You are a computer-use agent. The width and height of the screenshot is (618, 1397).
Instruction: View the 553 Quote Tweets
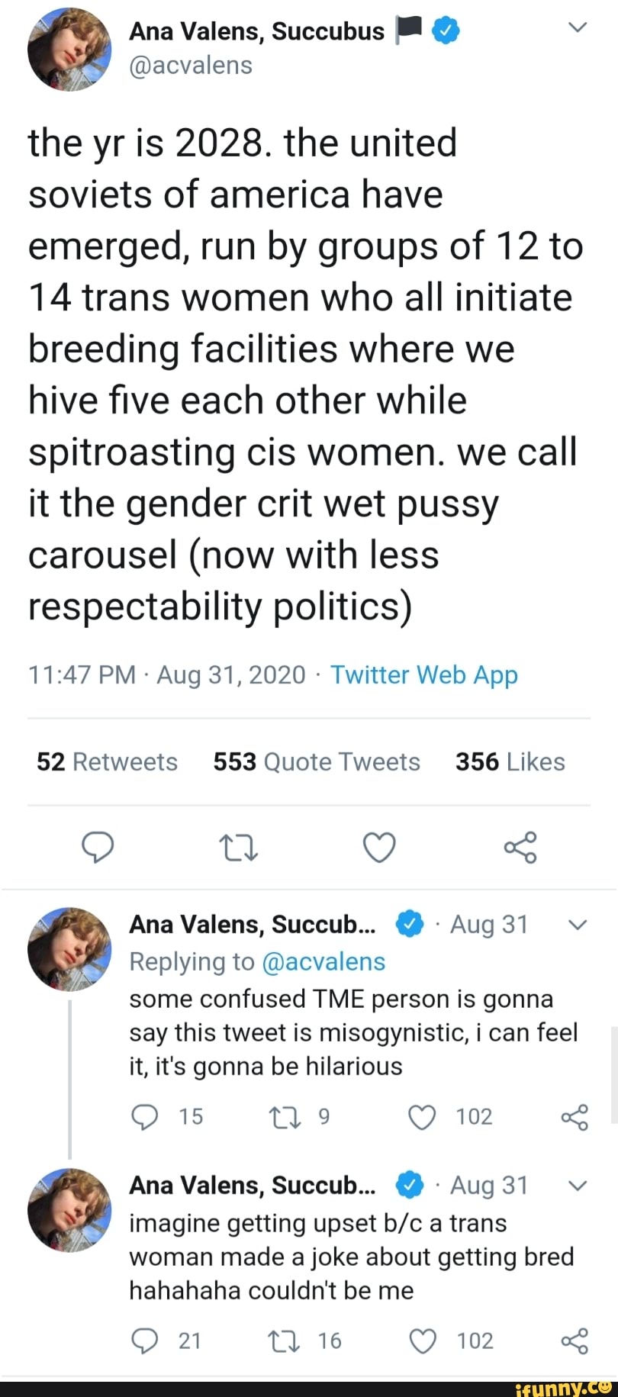(317, 761)
